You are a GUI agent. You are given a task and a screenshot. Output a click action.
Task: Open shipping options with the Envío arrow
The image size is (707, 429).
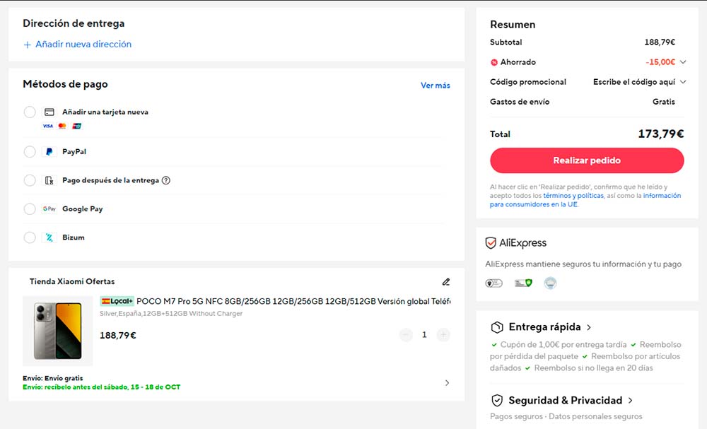click(447, 383)
